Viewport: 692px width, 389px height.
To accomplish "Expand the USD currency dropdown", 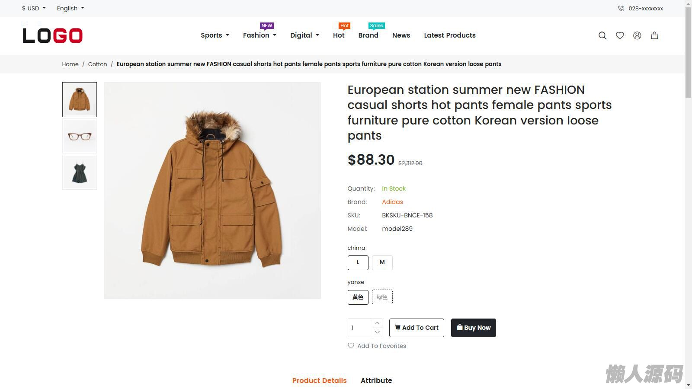I will coord(34,8).
